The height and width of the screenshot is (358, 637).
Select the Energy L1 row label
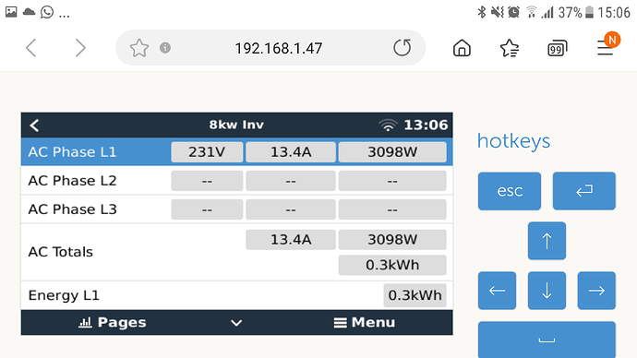coord(64,295)
